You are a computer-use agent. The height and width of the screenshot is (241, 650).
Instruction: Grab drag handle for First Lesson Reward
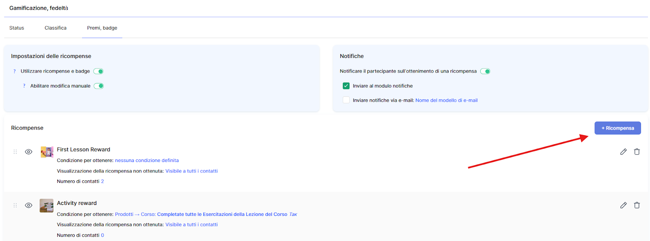pos(15,152)
